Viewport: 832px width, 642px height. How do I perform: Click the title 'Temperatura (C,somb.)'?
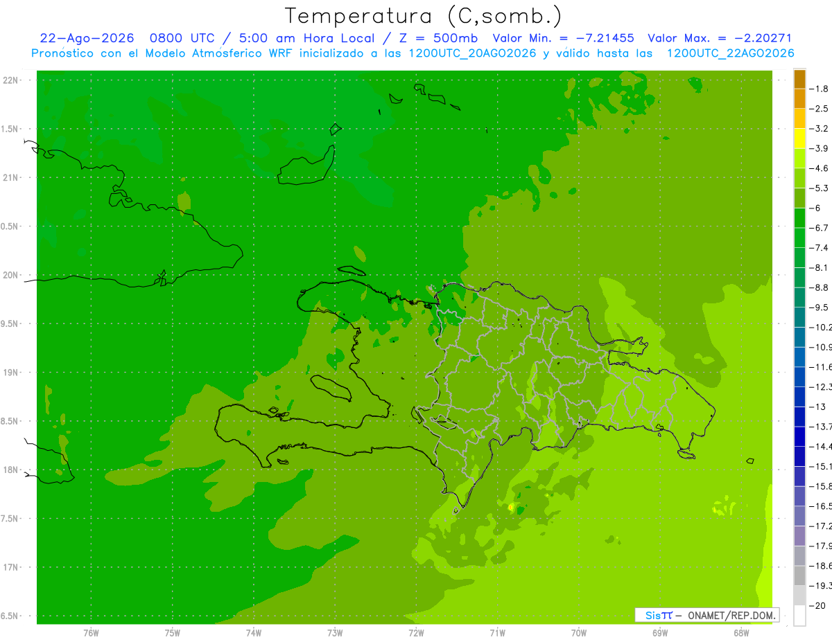click(424, 16)
